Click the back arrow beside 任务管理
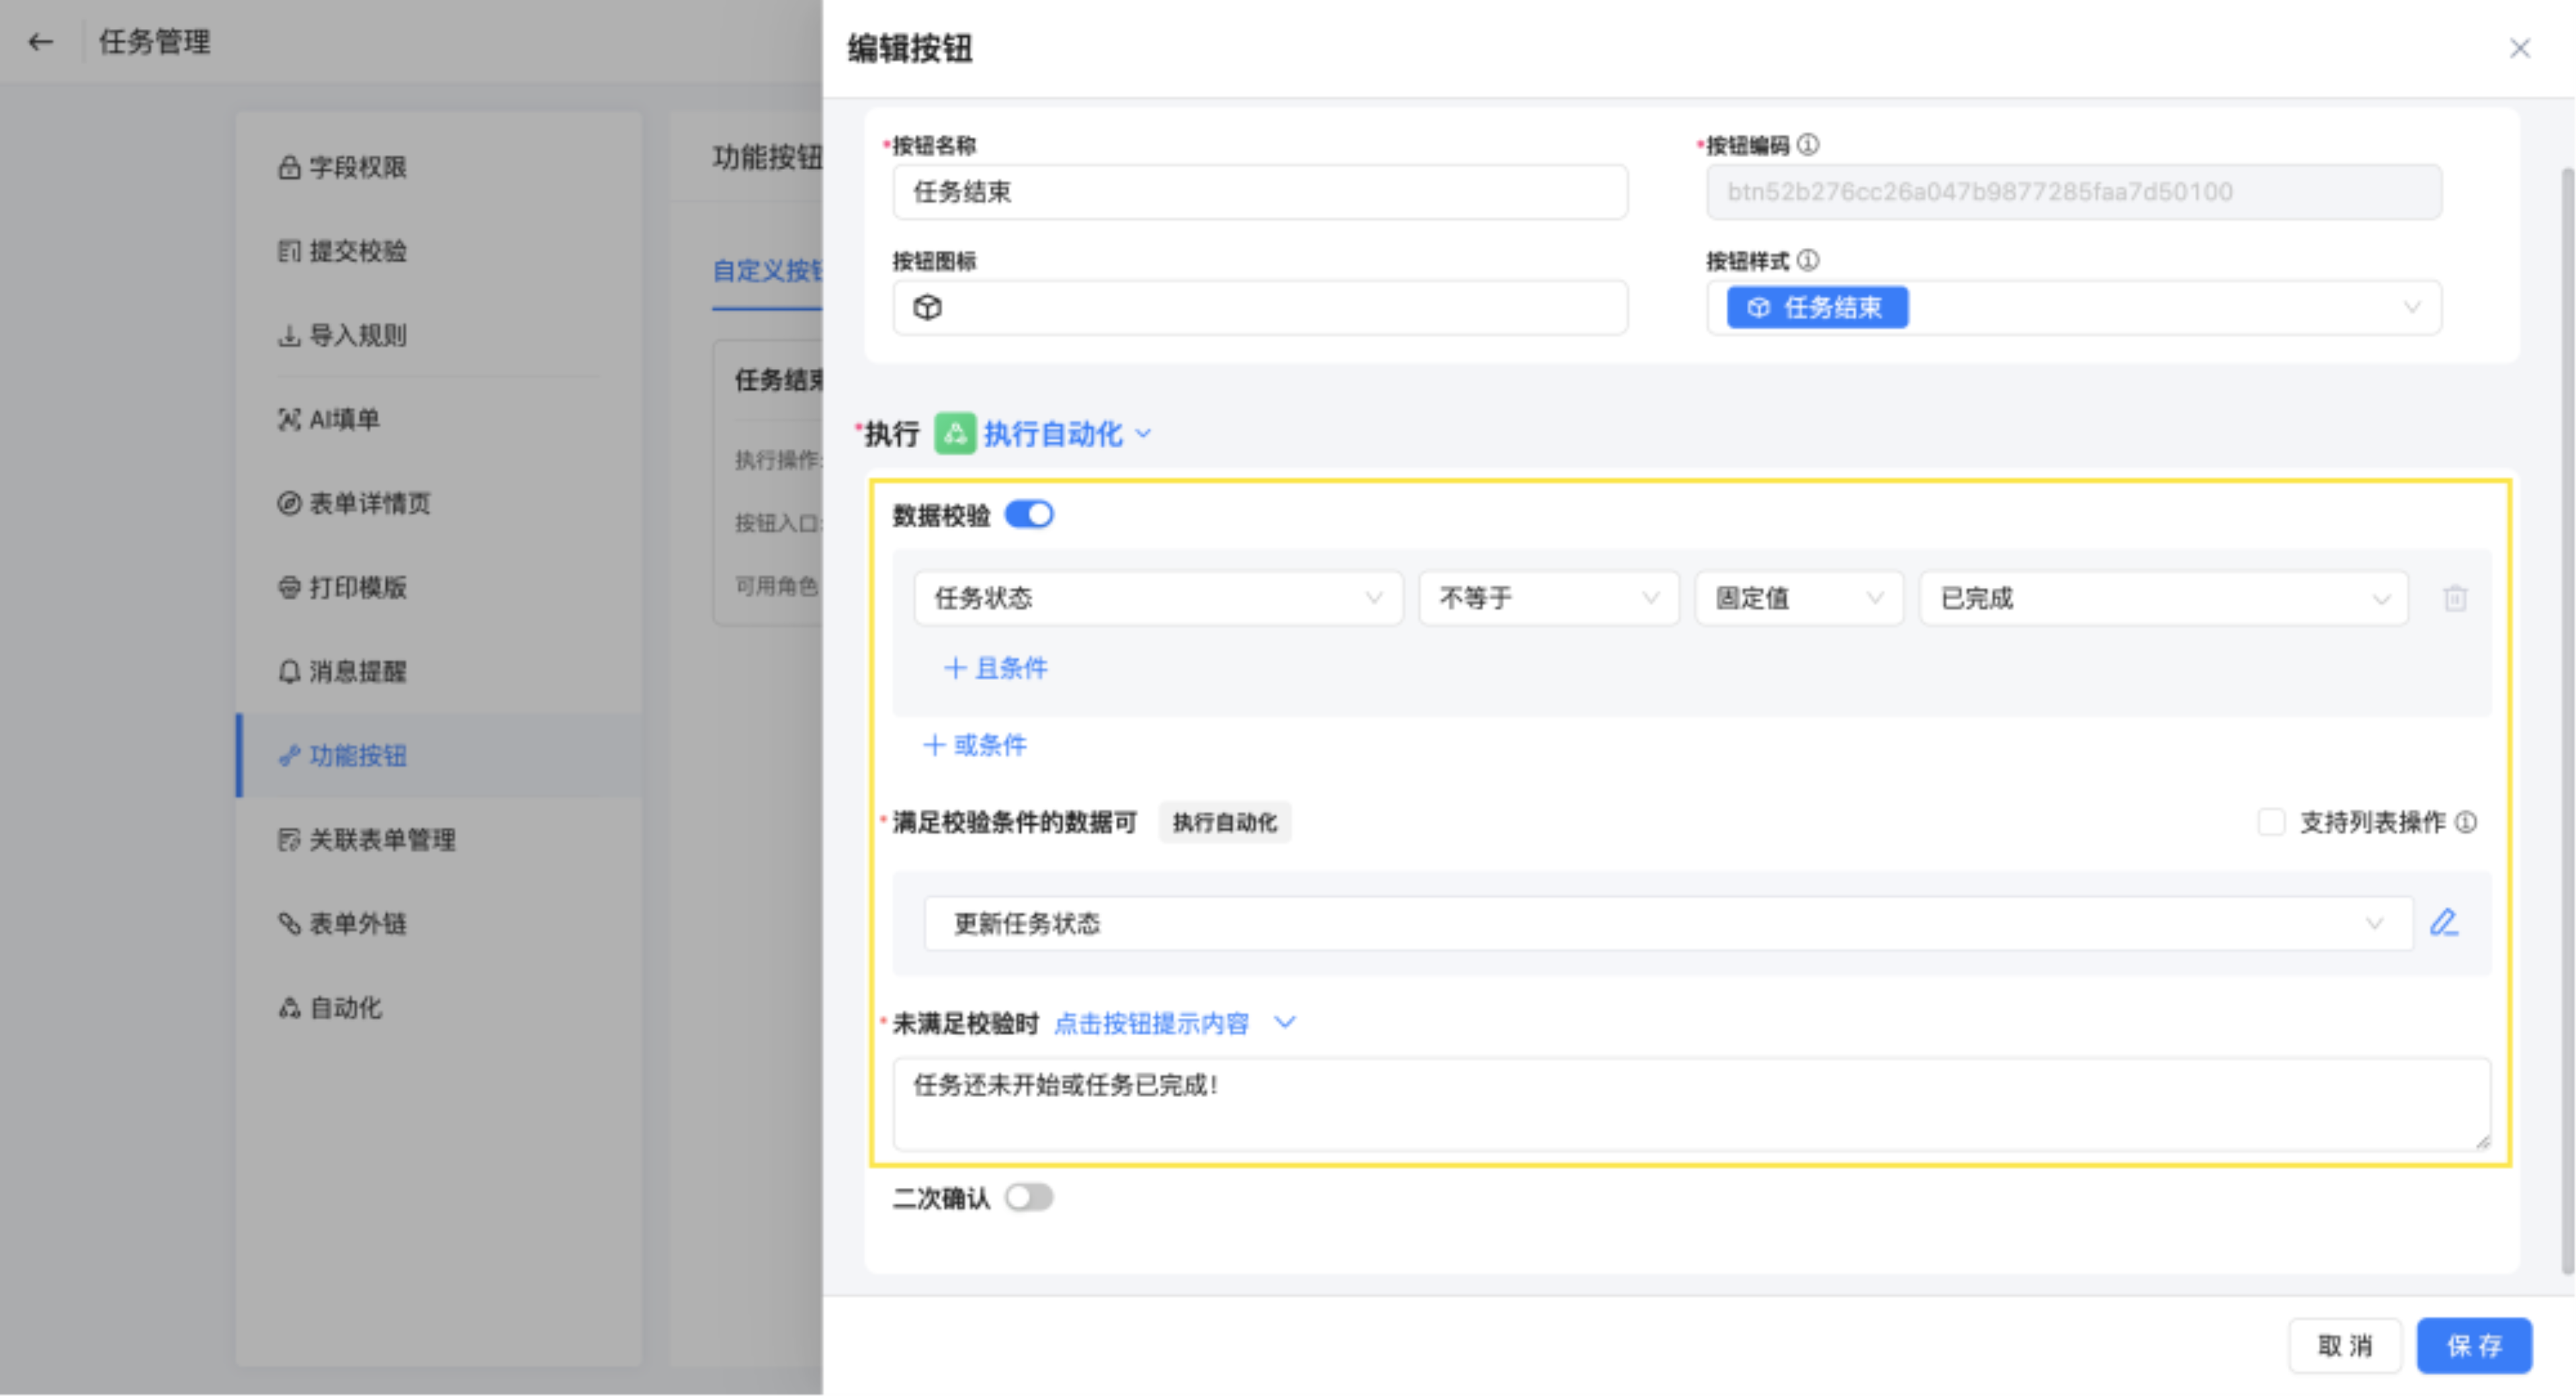This screenshot has width=2576, height=1396. click(40, 42)
